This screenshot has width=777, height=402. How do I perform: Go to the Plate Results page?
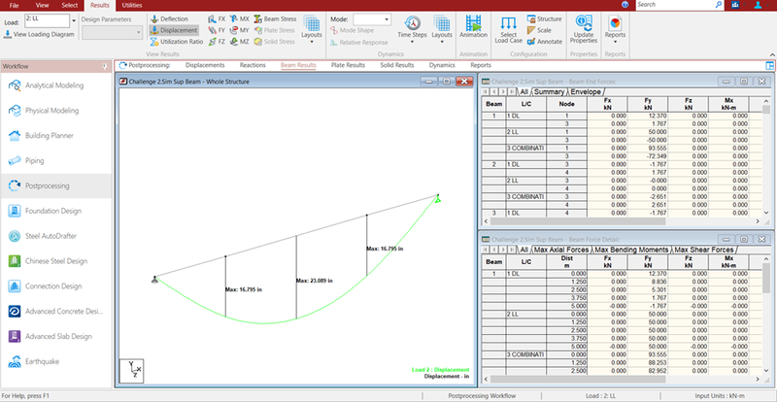click(348, 65)
